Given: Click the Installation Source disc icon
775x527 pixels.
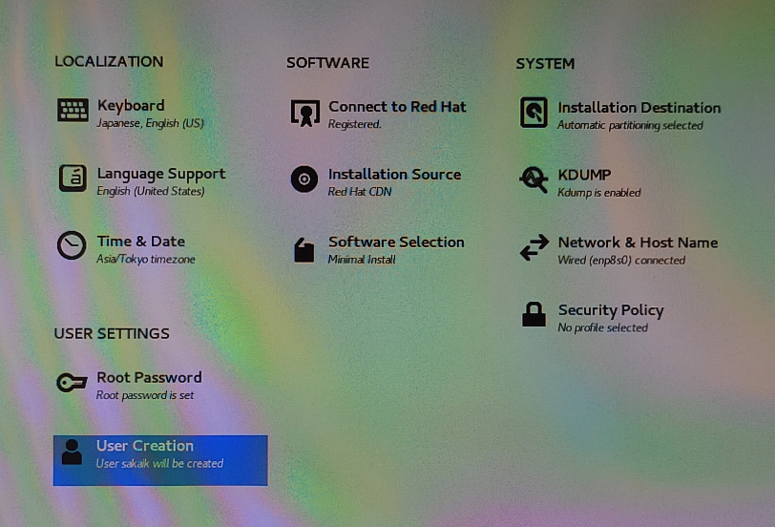Looking at the screenshot, I should [304, 179].
